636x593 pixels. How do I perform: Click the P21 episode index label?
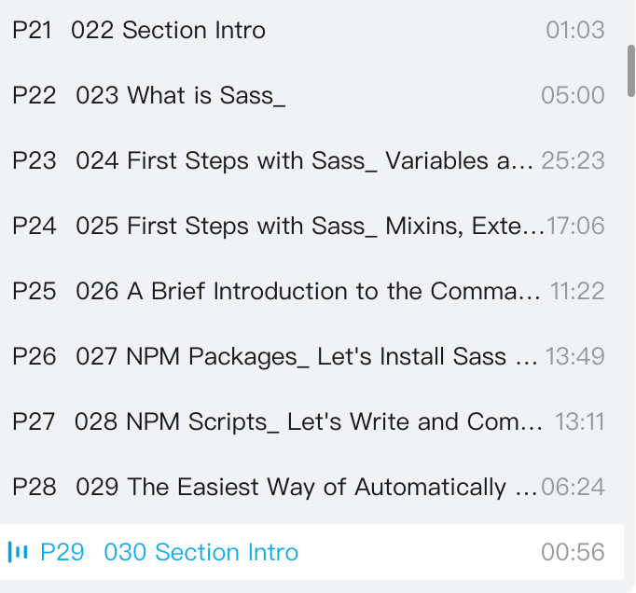[33, 30]
